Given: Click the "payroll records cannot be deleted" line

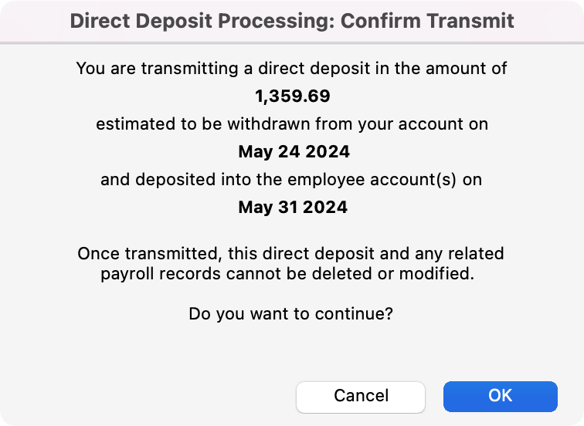Looking at the screenshot, I should [292, 272].
